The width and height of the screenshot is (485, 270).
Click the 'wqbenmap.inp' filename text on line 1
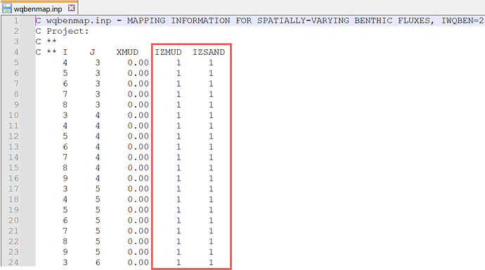coord(79,20)
